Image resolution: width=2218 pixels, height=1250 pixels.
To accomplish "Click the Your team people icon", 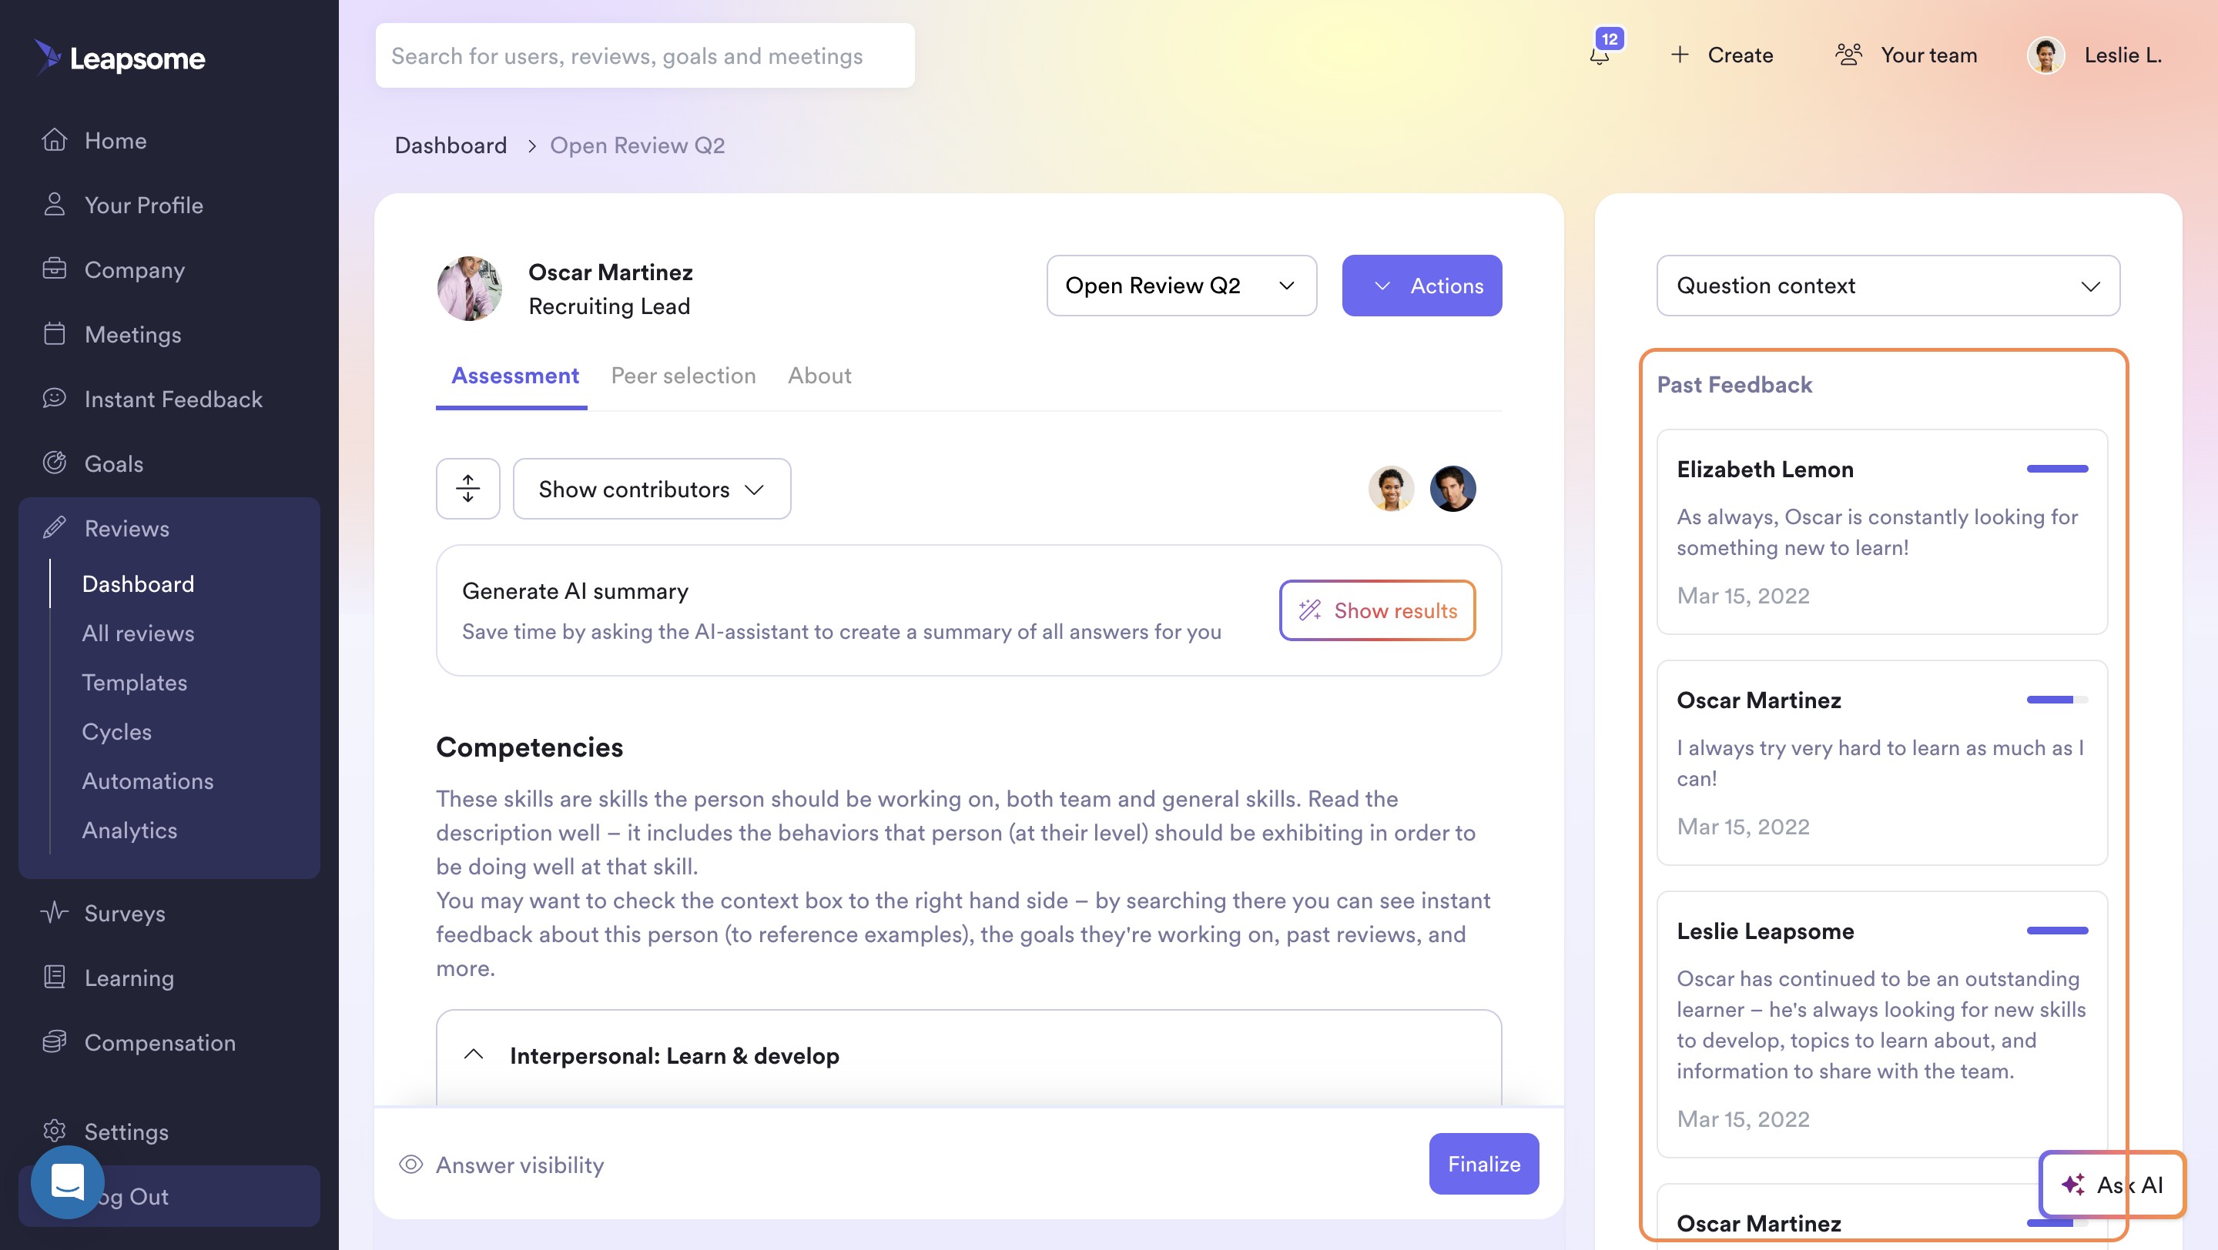I will 1848,55.
